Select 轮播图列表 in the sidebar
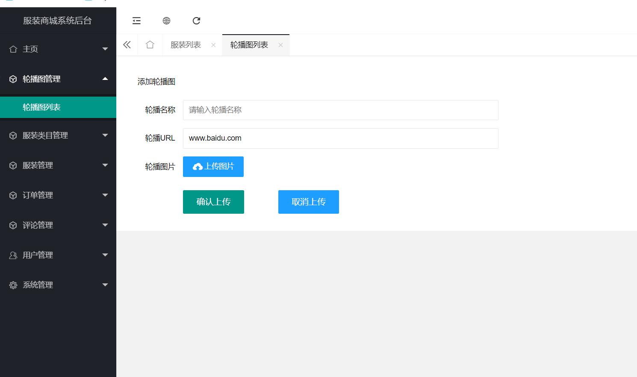The height and width of the screenshot is (377, 637). (41, 107)
